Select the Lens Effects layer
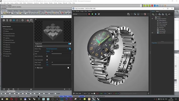 coord(162,29)
